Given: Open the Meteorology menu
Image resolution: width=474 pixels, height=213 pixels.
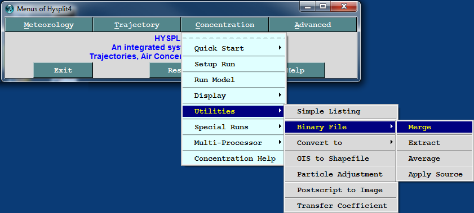Looking at the screenshot, I should pyautogui.click(x=48, y=25).
